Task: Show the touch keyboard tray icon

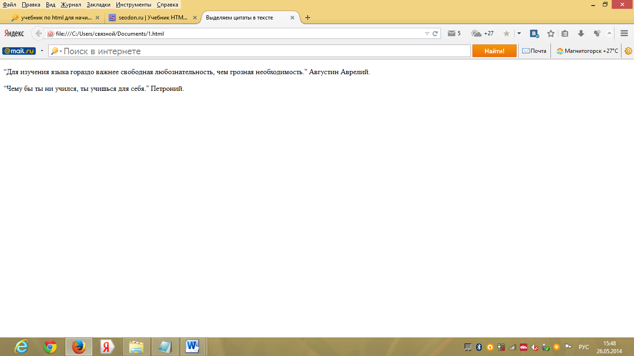Action: pos(468,347)
